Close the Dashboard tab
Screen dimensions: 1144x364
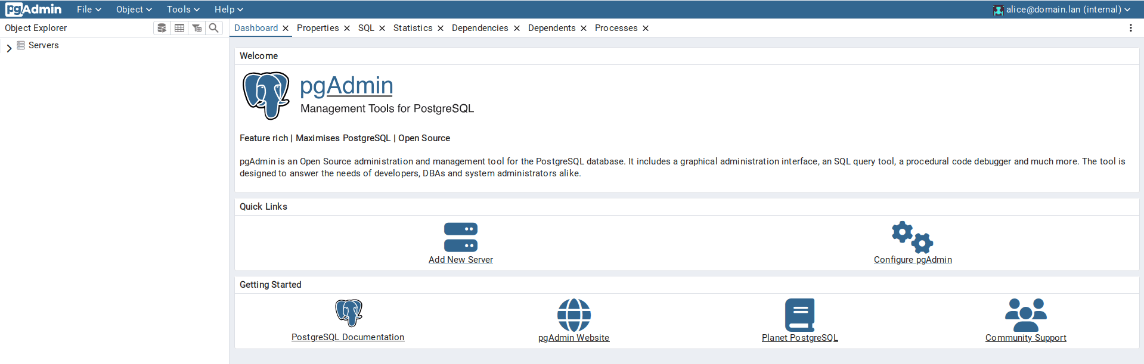point(286,28)
